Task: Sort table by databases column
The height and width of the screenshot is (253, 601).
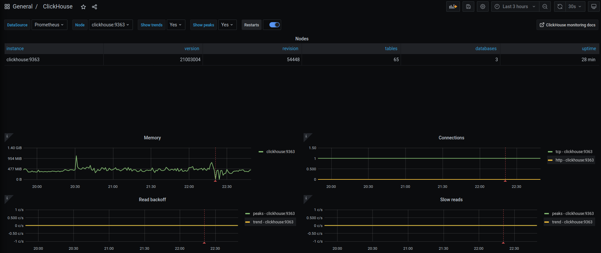Action: pos(486,49)
